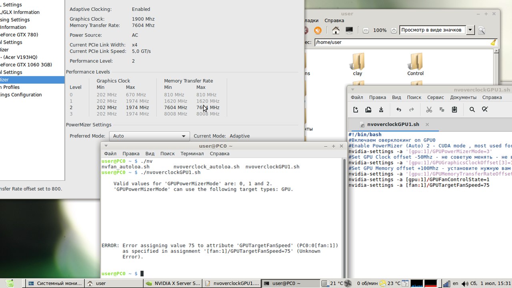Click the /home/user location field
Image resolution: width=512 pixels, height=288 pixels.
[x=400, y=42]
